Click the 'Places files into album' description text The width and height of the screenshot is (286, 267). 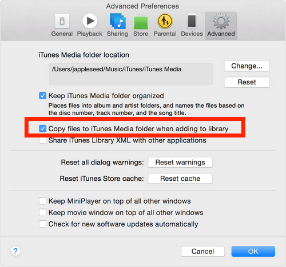(146, 109)
